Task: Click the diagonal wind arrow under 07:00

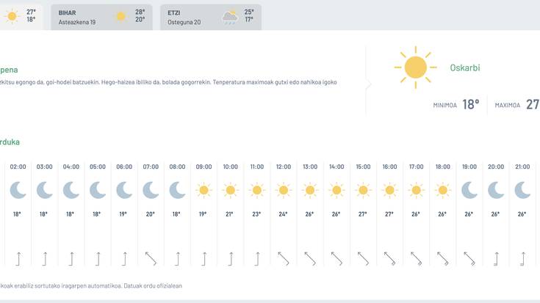Action: (151, 259)
